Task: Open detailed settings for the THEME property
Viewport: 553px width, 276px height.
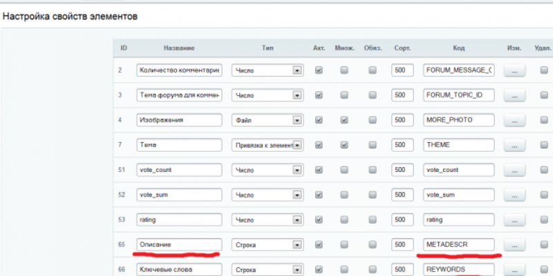Action: [514, 145]
